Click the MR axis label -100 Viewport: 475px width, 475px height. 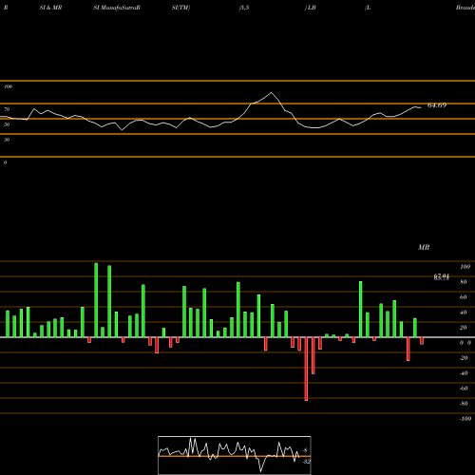(x=465, y=419)
